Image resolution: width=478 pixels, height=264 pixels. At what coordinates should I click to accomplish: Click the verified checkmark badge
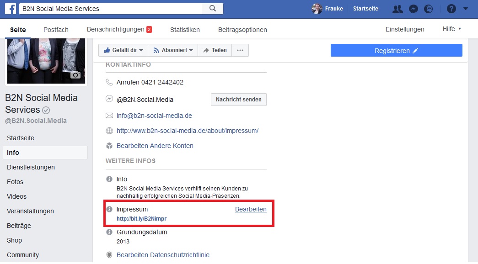46,110
